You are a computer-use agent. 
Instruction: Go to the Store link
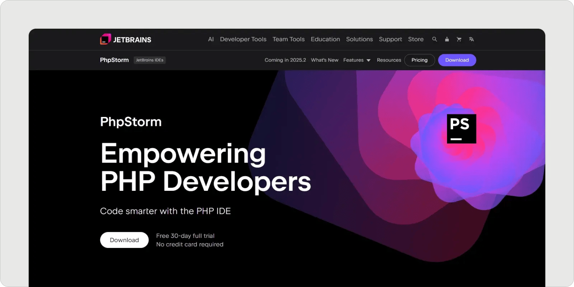[x=416, y=39]
